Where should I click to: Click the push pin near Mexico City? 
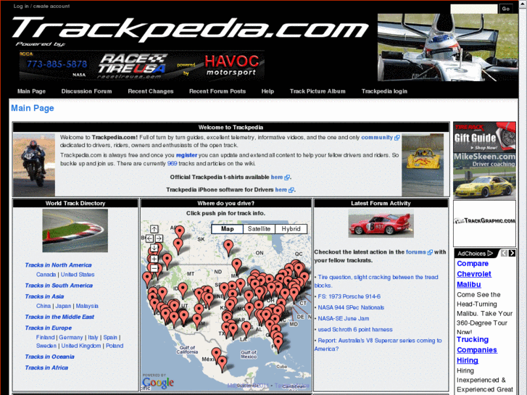click(x=222, y=362)
